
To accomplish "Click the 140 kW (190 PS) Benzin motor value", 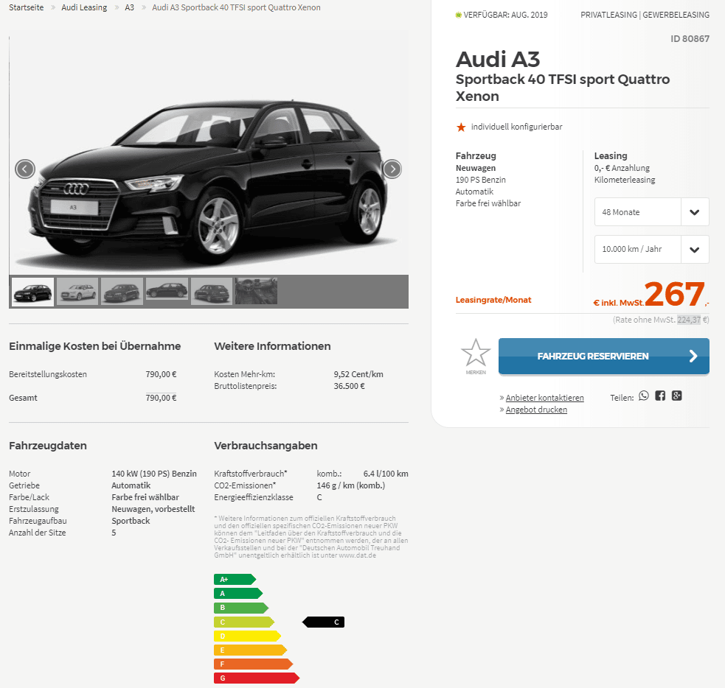I will (154, 474).
